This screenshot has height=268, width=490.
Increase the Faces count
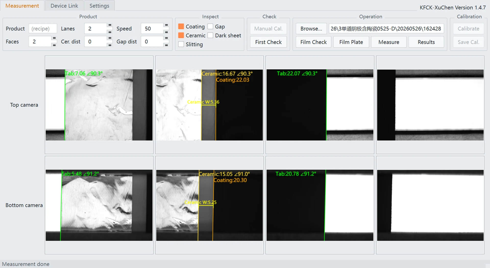tap(54, 38)
